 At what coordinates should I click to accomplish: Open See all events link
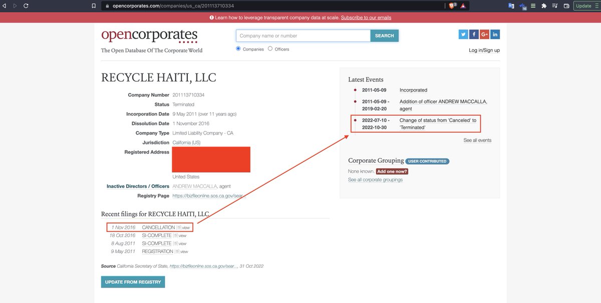click(477, 140)
